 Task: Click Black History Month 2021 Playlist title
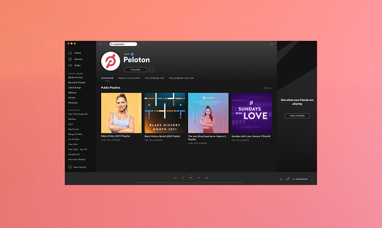pyautogui.click(x=162, y=136)
